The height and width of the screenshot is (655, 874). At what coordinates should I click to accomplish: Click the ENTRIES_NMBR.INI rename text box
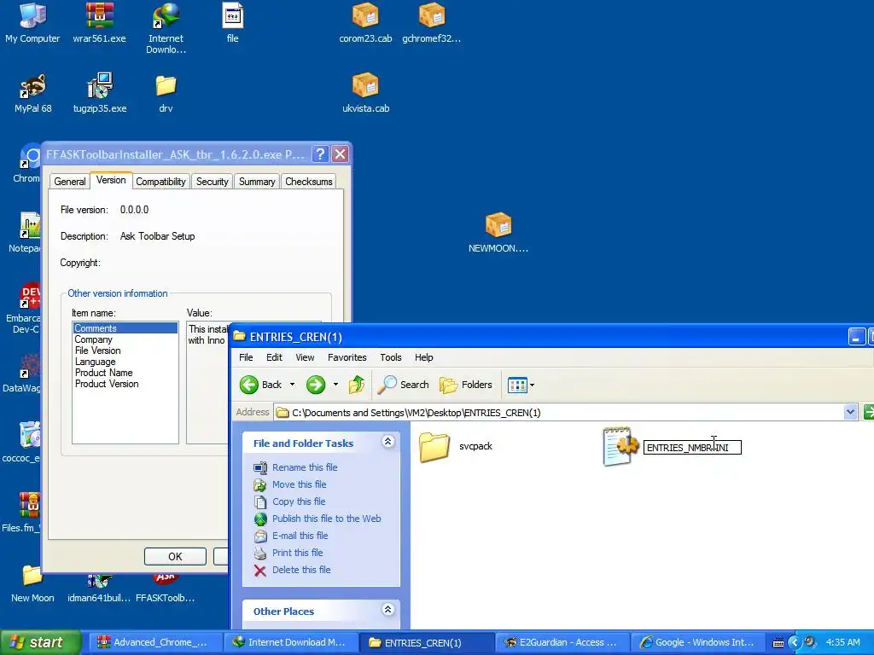(x=692, y=447)
